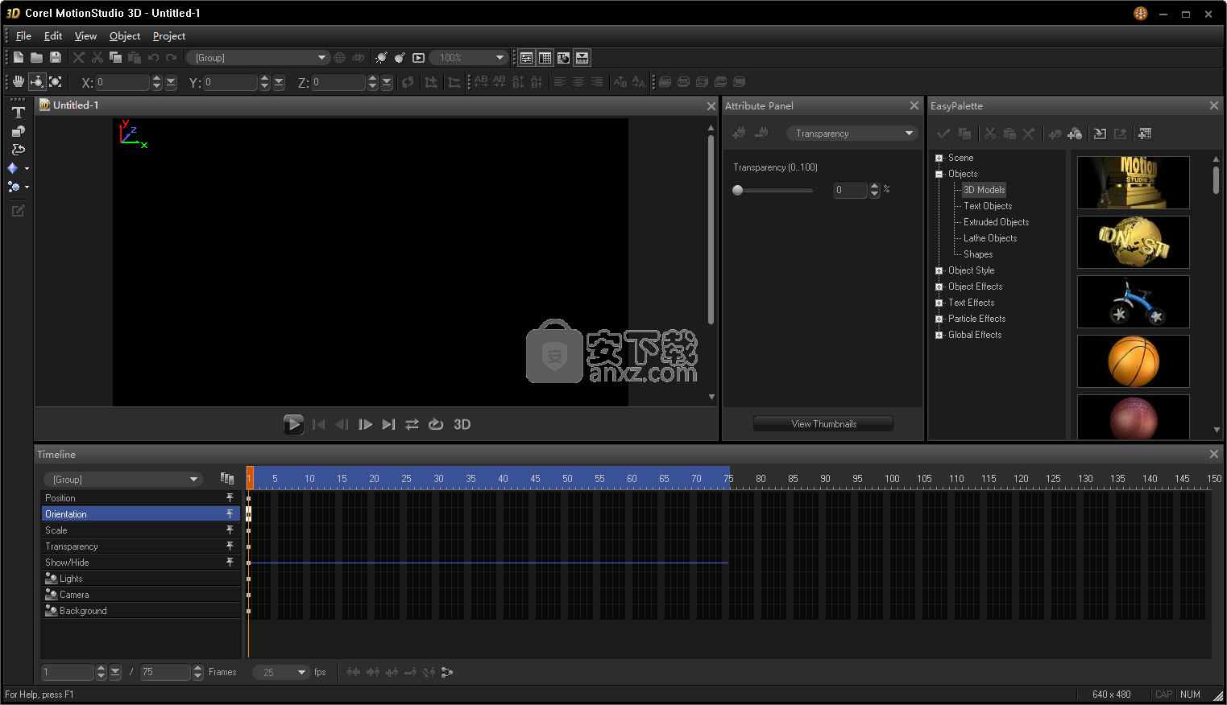
Task: Select Extruded Objects tree item
Action: [x=996, y=222]
